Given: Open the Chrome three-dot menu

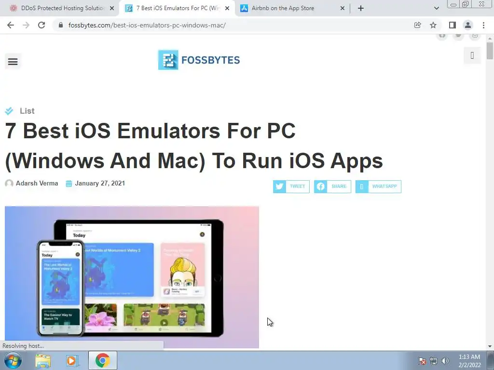Looking at the screenshot, I should 483,25.
